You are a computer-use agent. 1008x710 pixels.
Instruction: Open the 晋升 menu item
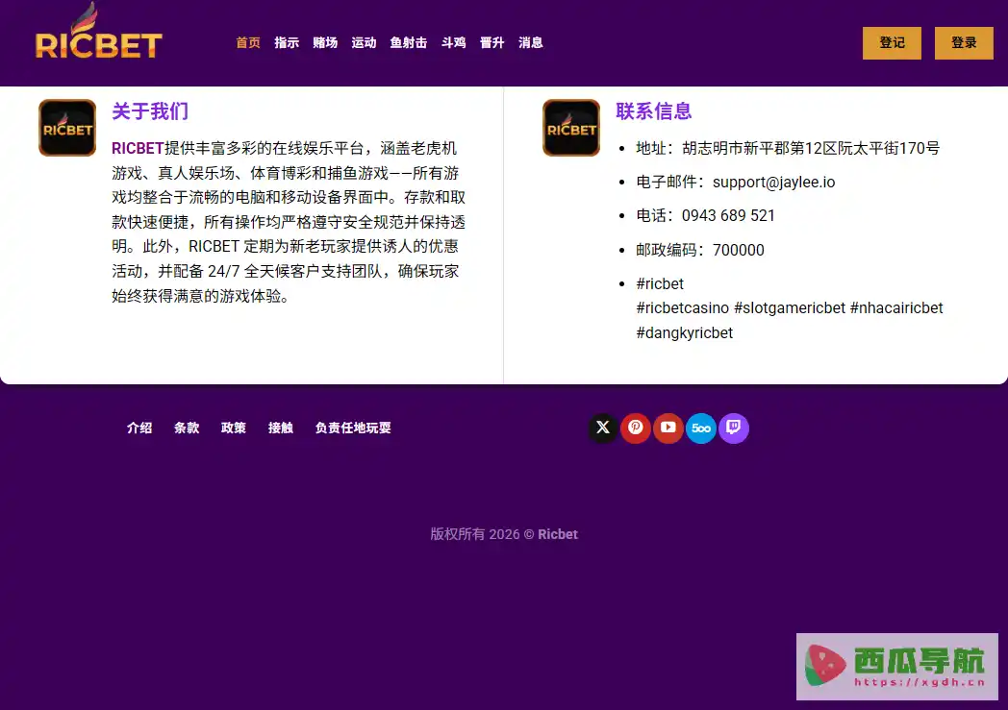click(492, 43)
